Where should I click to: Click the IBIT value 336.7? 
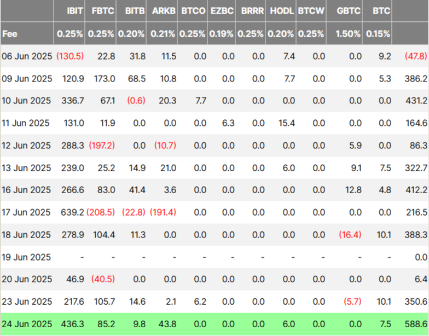[73, 101]
